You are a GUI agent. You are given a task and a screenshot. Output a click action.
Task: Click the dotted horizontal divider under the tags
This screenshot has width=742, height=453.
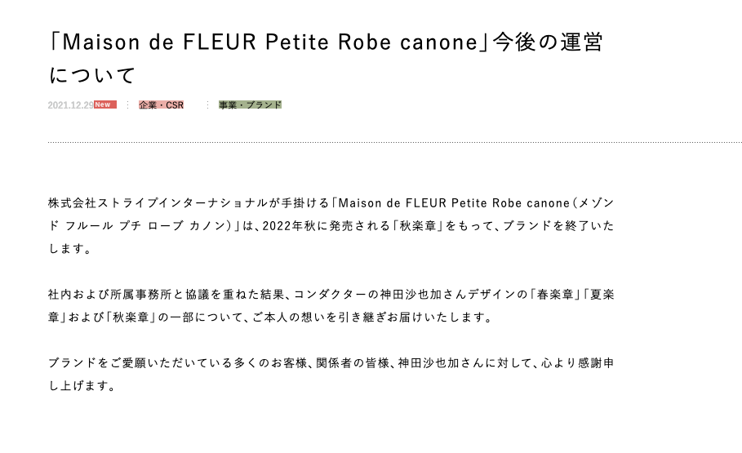pos(394,141)
